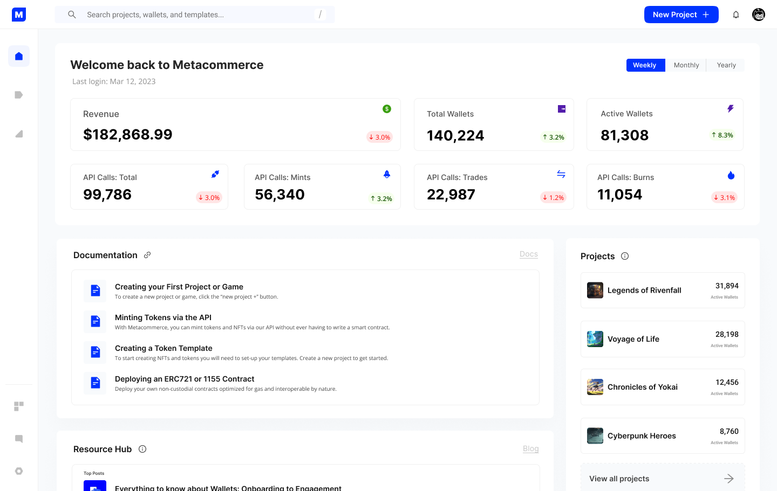This screenshot has height=491, width=777.
Task: Switch to the Monthly tab
Action: point(686,65)
